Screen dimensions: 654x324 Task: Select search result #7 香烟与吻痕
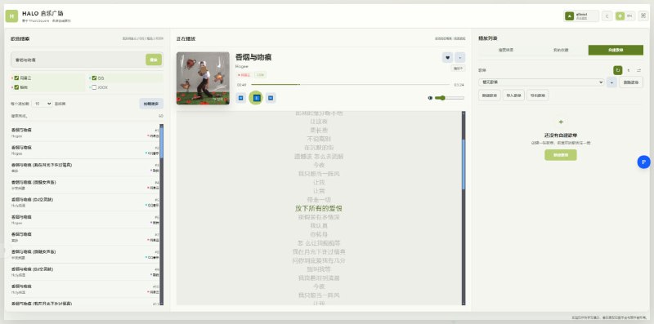[x=85, y=237]
